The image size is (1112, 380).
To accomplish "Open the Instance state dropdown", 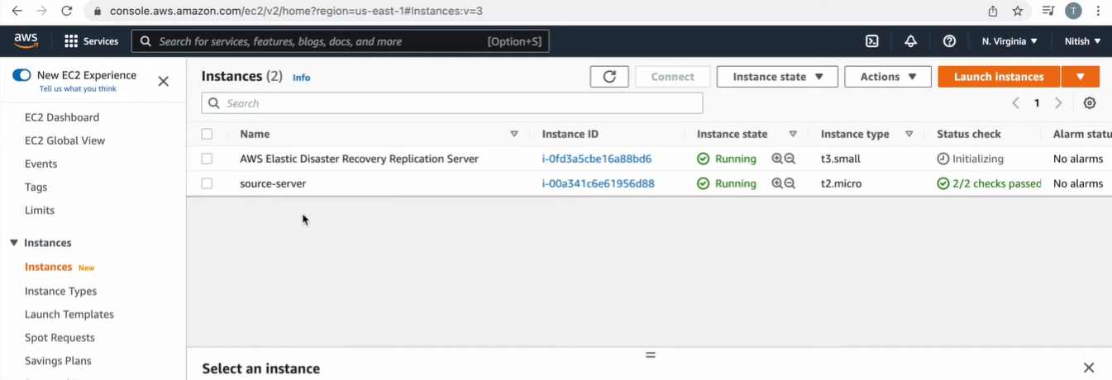I will click(777, 77).
